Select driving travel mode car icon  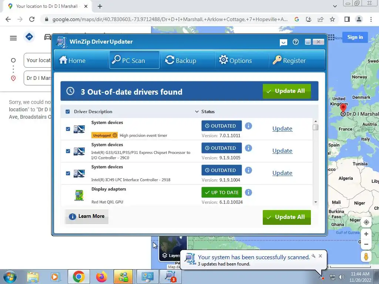(48, 37)
